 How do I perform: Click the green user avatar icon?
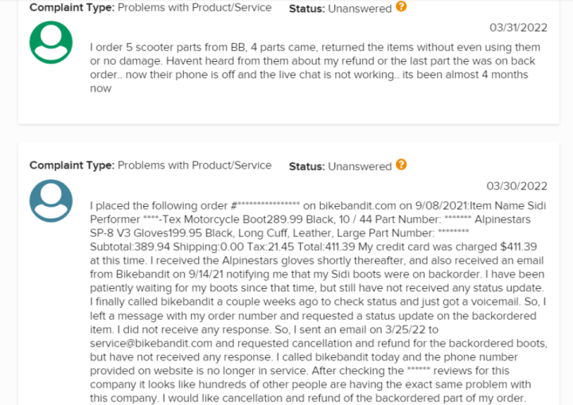click(51, 42)
